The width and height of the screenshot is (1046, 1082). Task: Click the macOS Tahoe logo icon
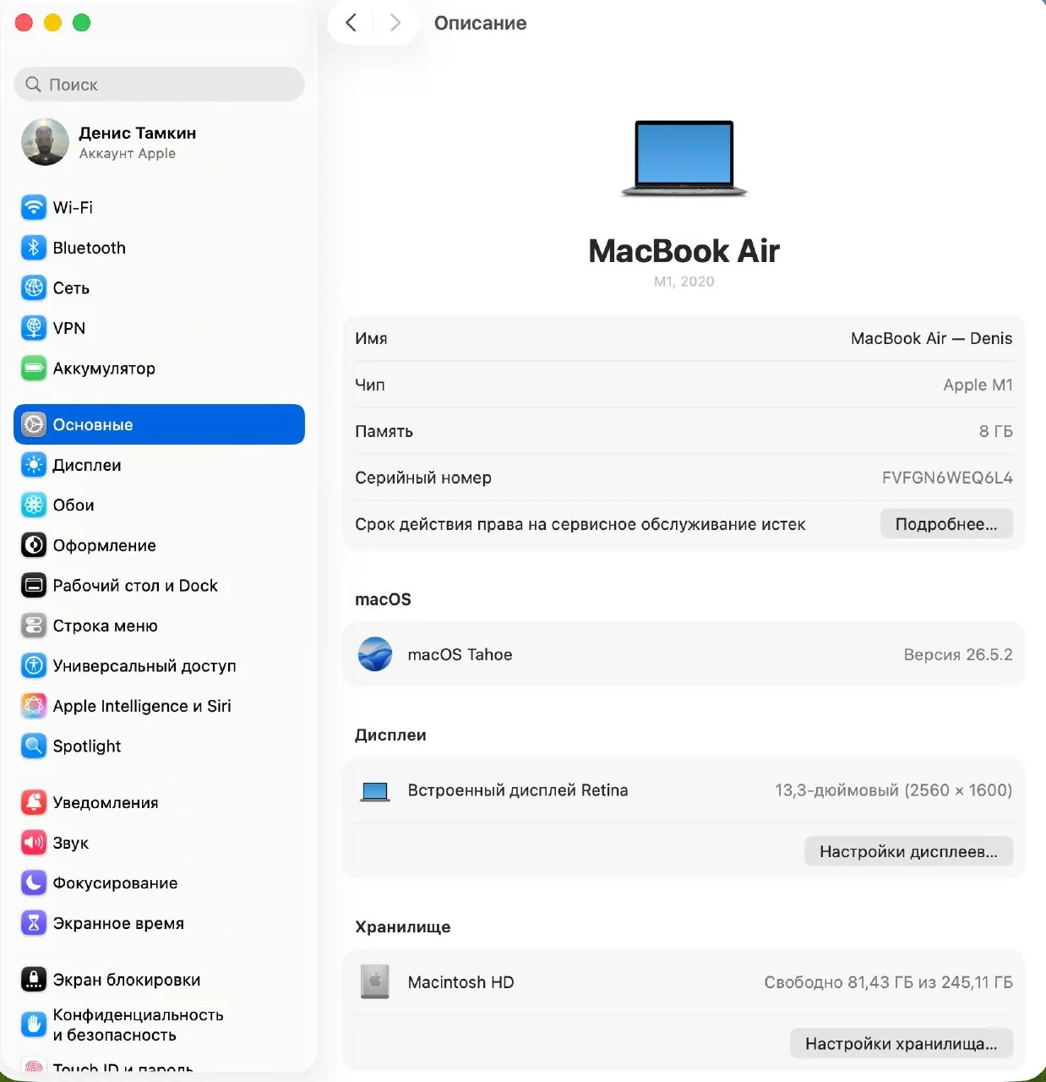tap(375, 654)
